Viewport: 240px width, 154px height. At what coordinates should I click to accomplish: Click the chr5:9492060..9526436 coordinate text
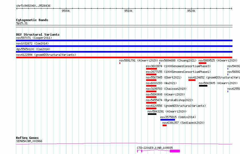coord(33,6)
